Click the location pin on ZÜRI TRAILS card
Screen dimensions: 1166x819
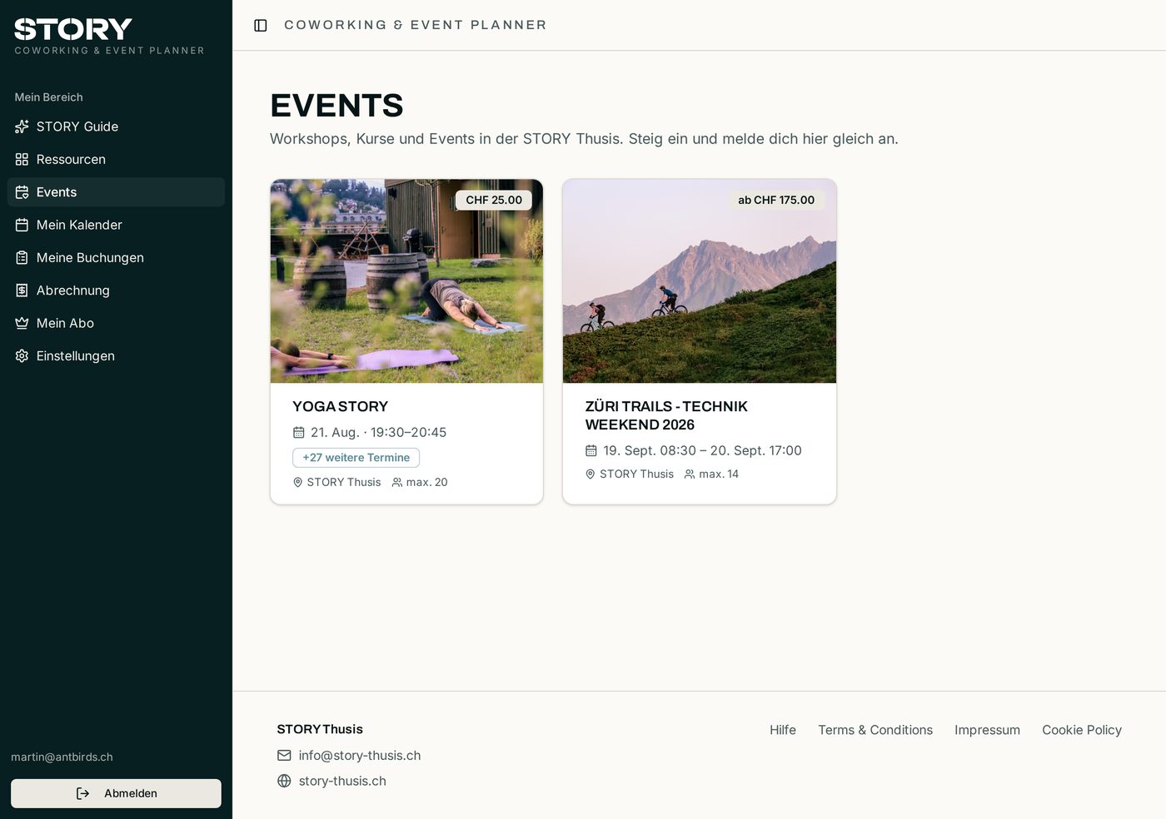pos(590,474)
